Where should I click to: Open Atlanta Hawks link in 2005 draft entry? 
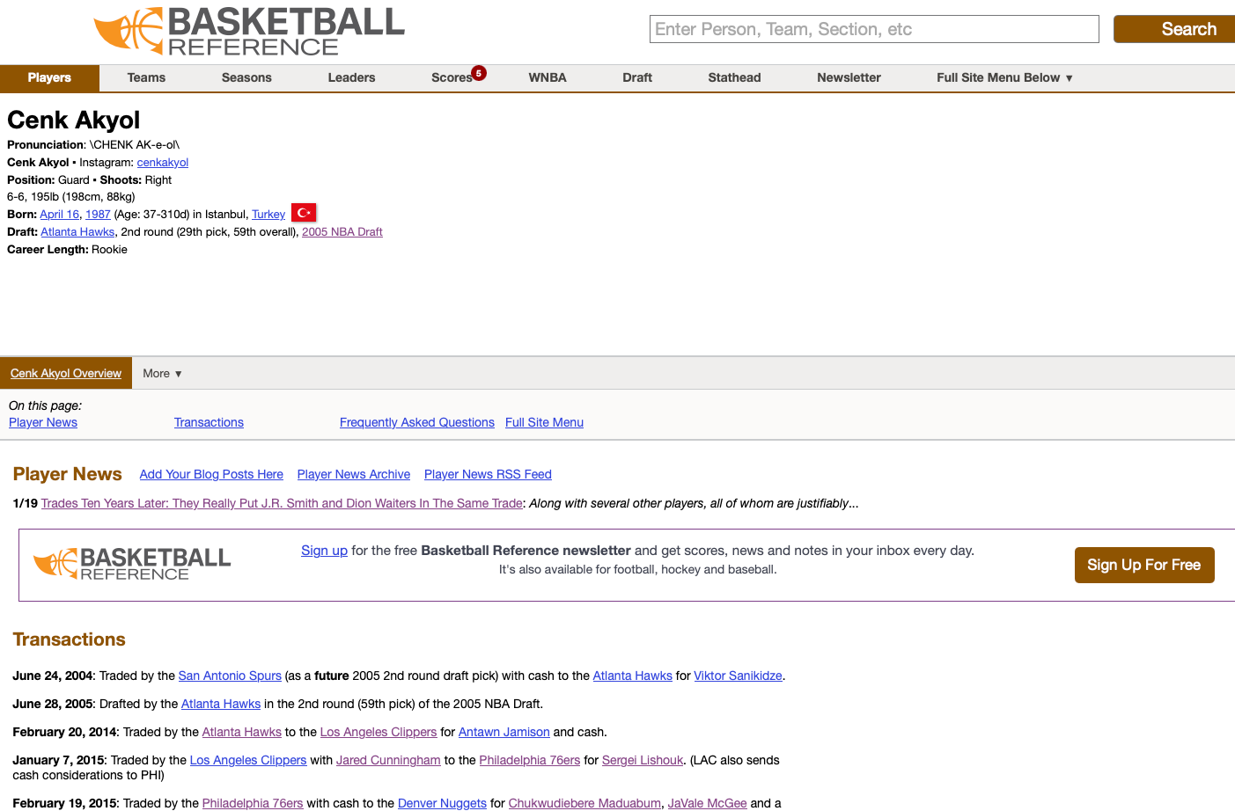point(221,704)
